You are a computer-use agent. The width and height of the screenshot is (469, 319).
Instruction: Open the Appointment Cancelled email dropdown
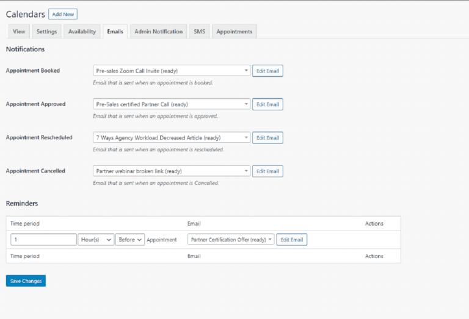coord(172,171)
